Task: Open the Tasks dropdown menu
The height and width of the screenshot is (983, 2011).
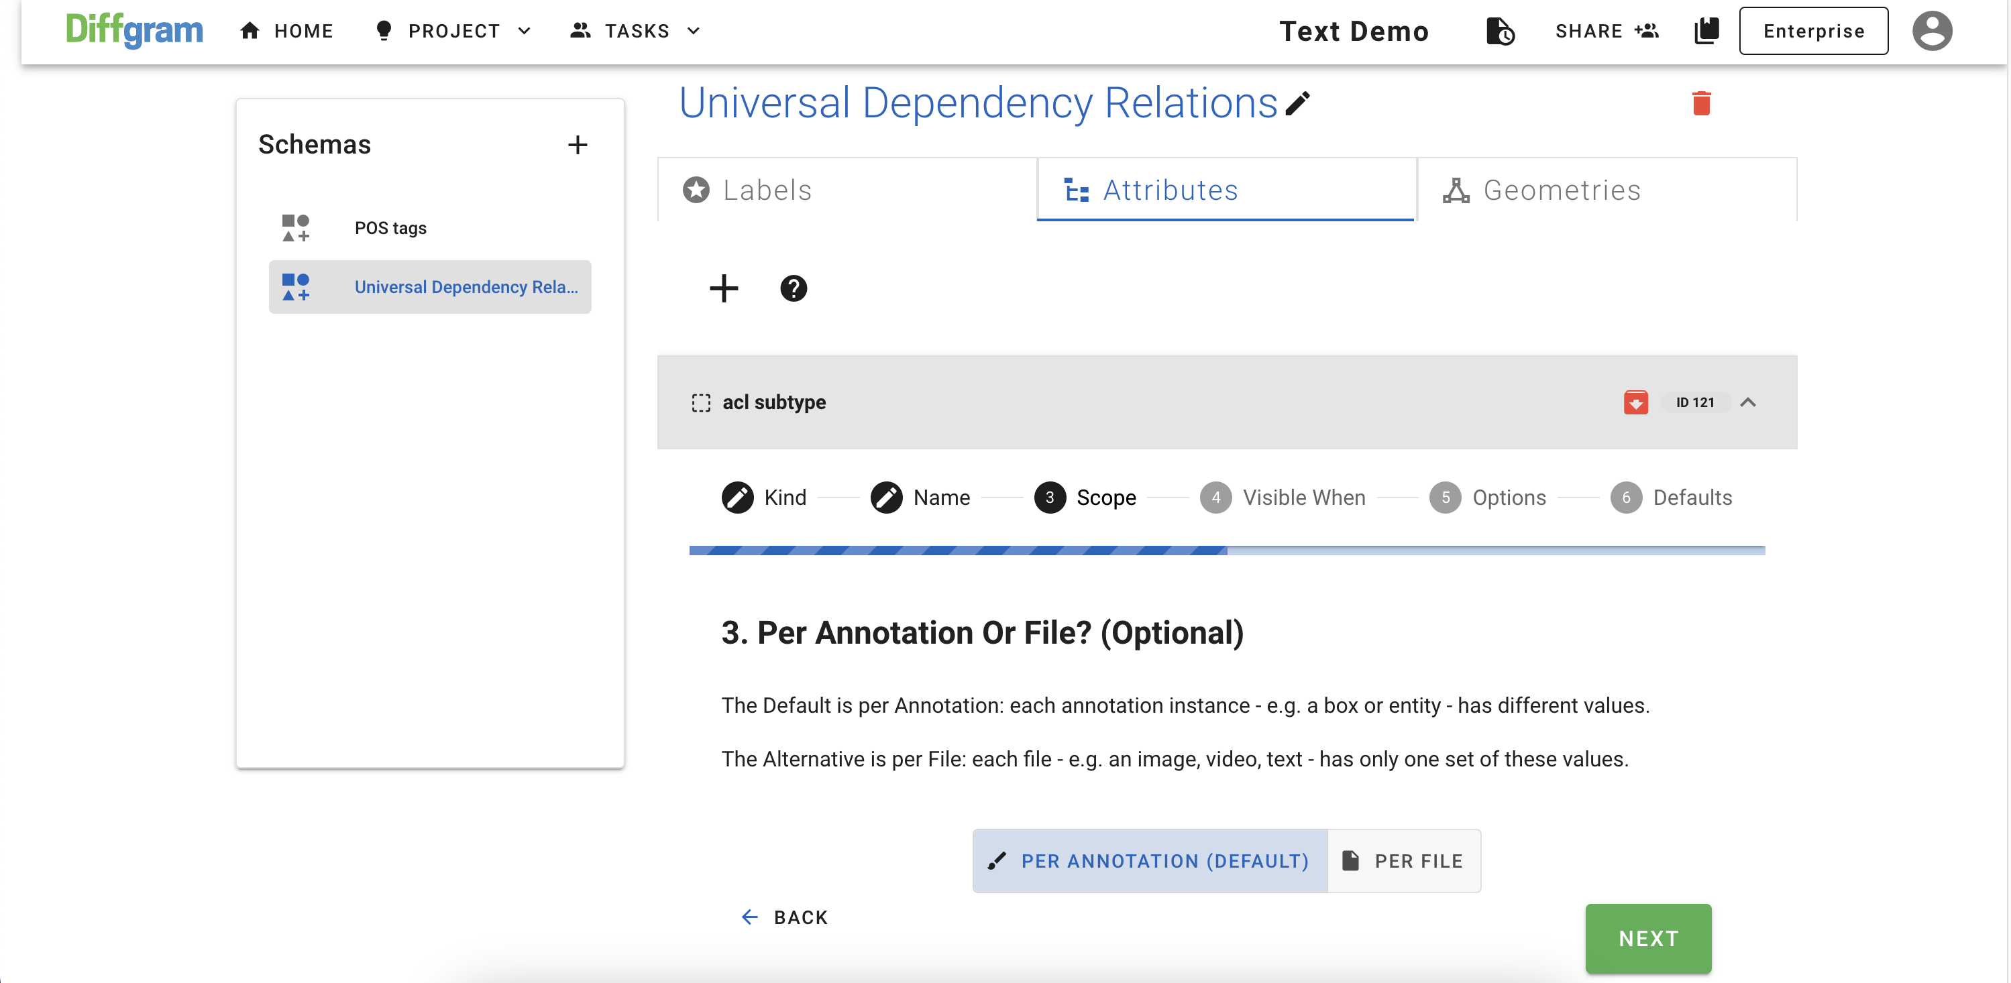Action: tap(635, 32)
